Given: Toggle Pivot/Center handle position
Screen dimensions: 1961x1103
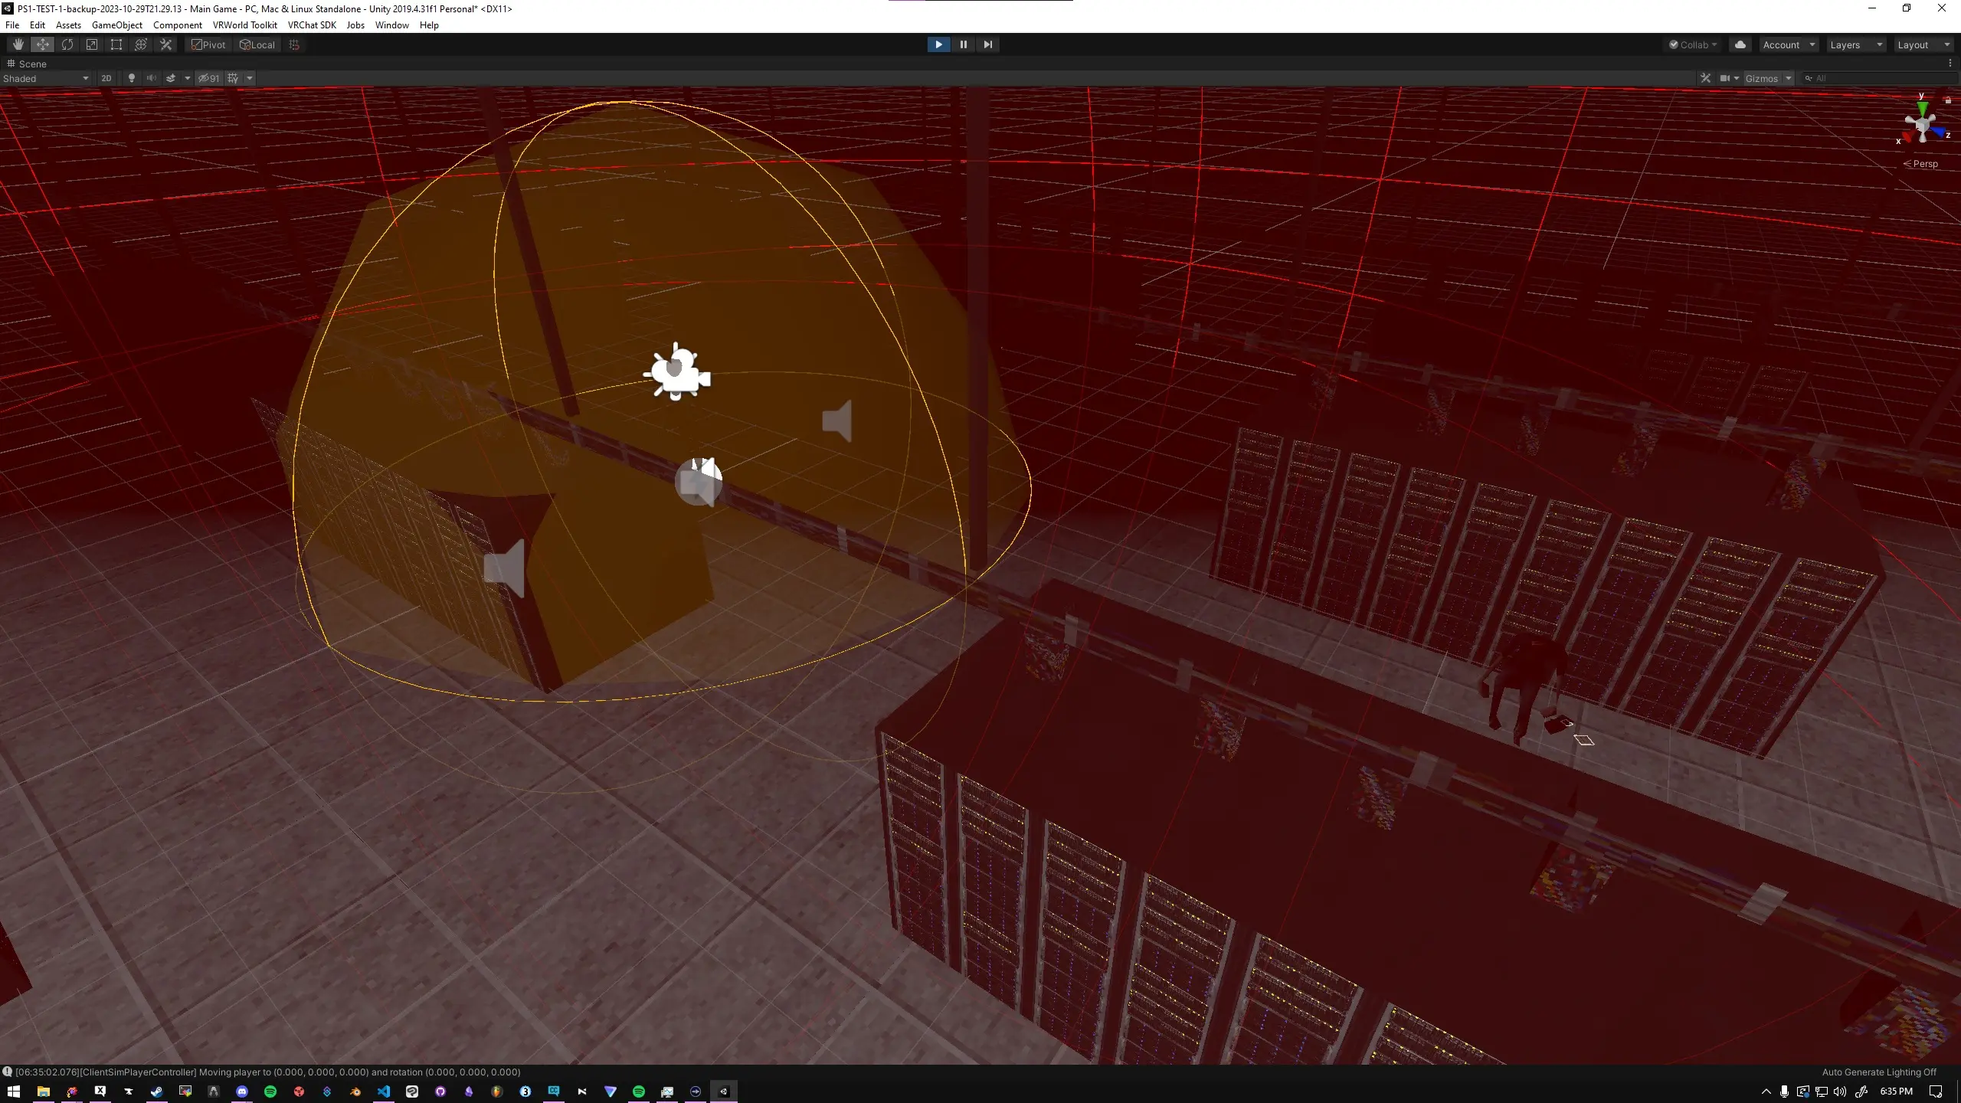Looking at the screenshot, I should (208, 44).
